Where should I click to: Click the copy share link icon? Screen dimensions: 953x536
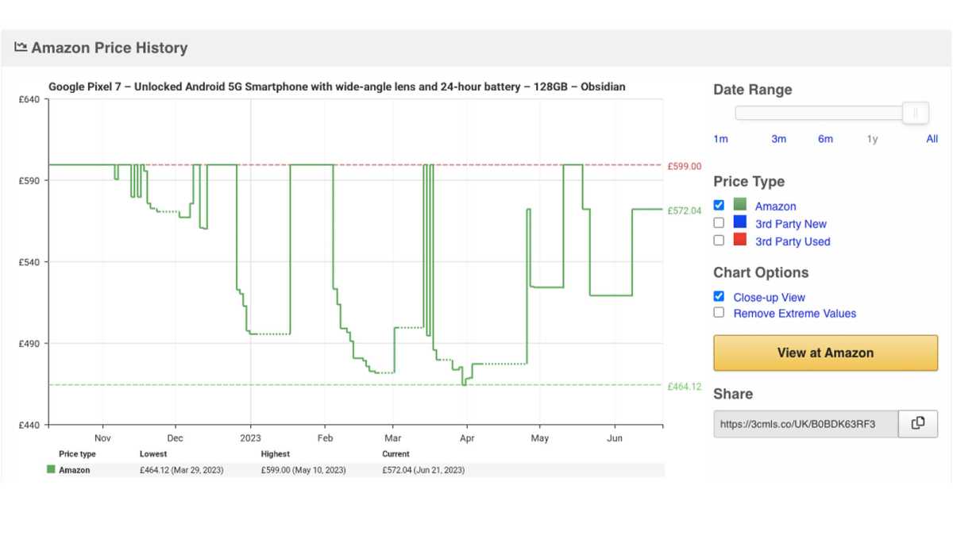click(x=918, y=423)
